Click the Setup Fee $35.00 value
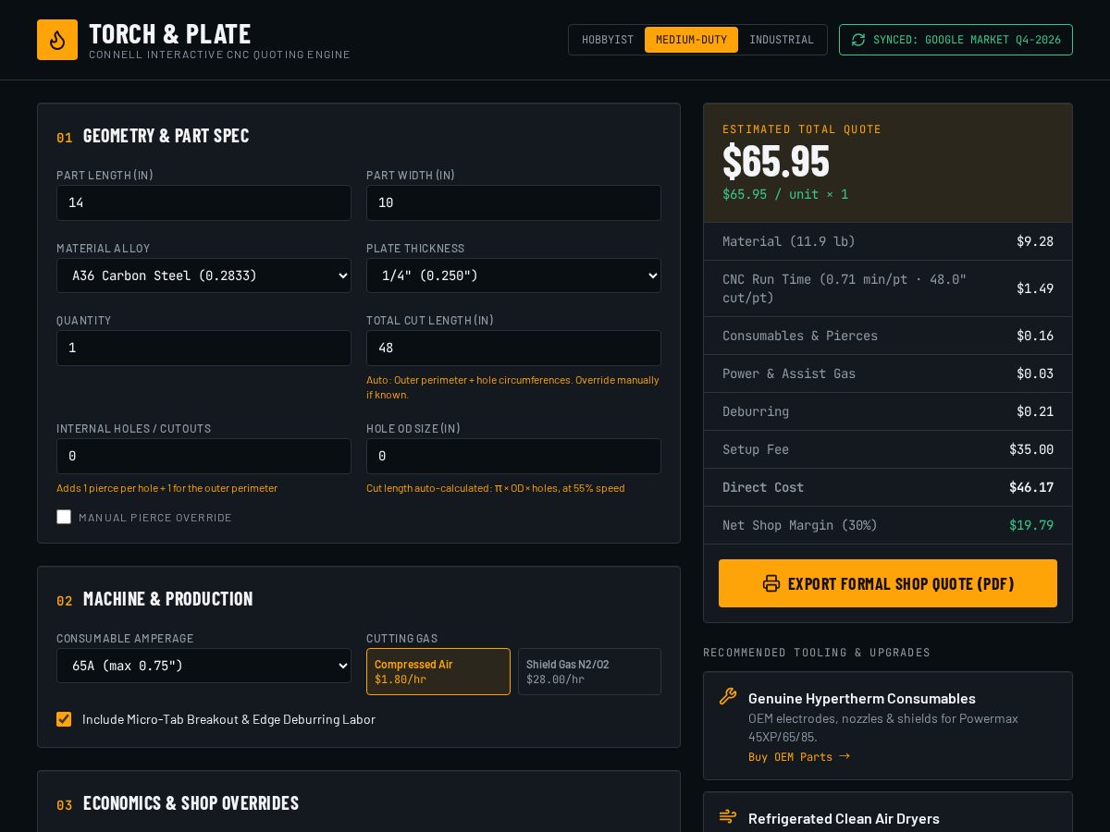This screenshot has width=1110, height=832. [x=1031, y=449]
